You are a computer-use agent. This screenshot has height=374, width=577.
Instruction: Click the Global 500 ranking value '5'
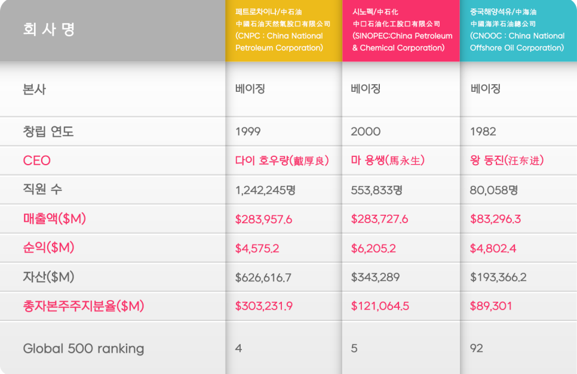(x=354, y=348)
